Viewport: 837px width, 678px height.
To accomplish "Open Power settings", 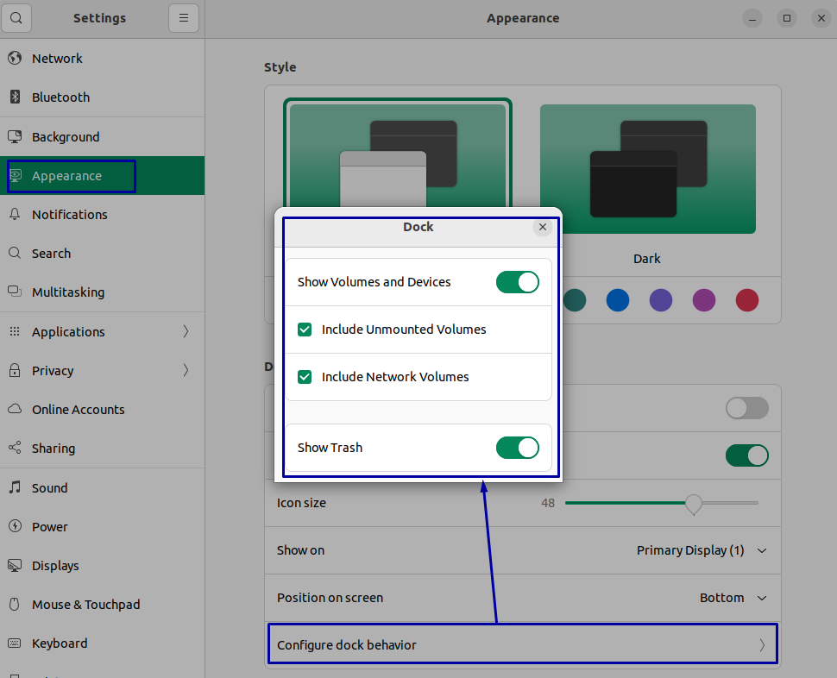I will (x=102, y=526).
